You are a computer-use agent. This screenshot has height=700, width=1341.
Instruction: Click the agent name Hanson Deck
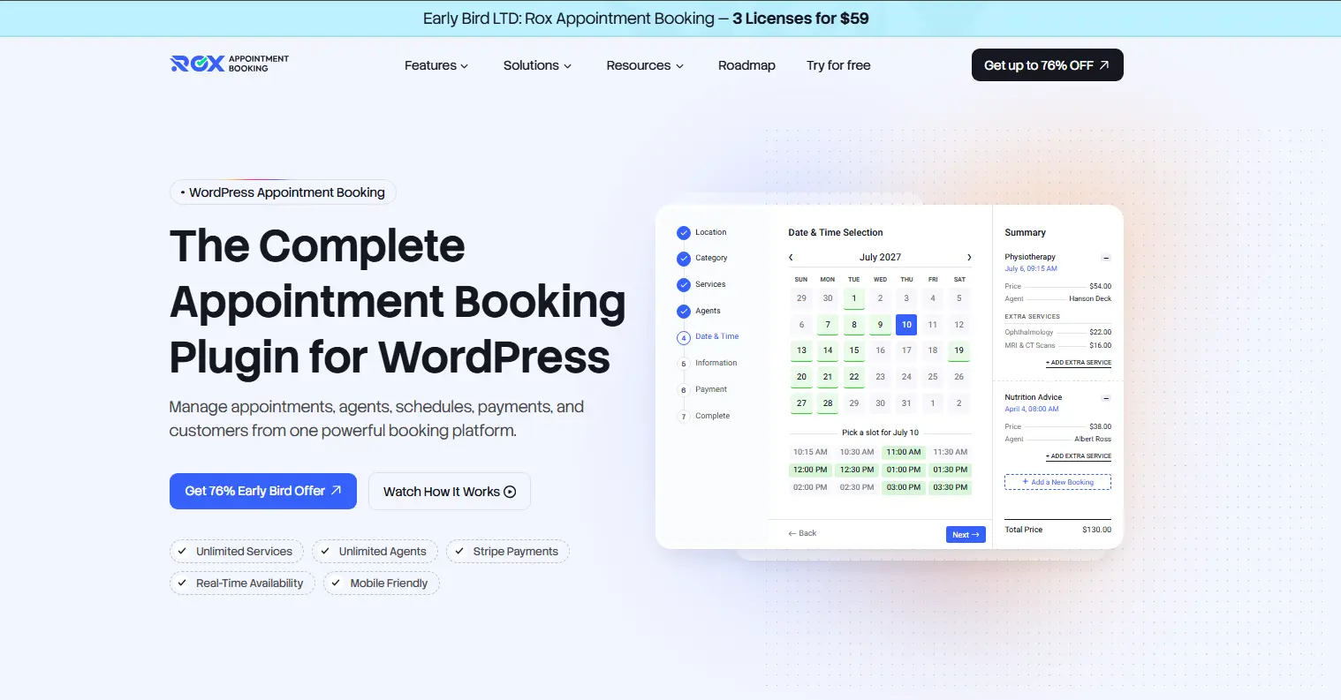coord(1090,299)
